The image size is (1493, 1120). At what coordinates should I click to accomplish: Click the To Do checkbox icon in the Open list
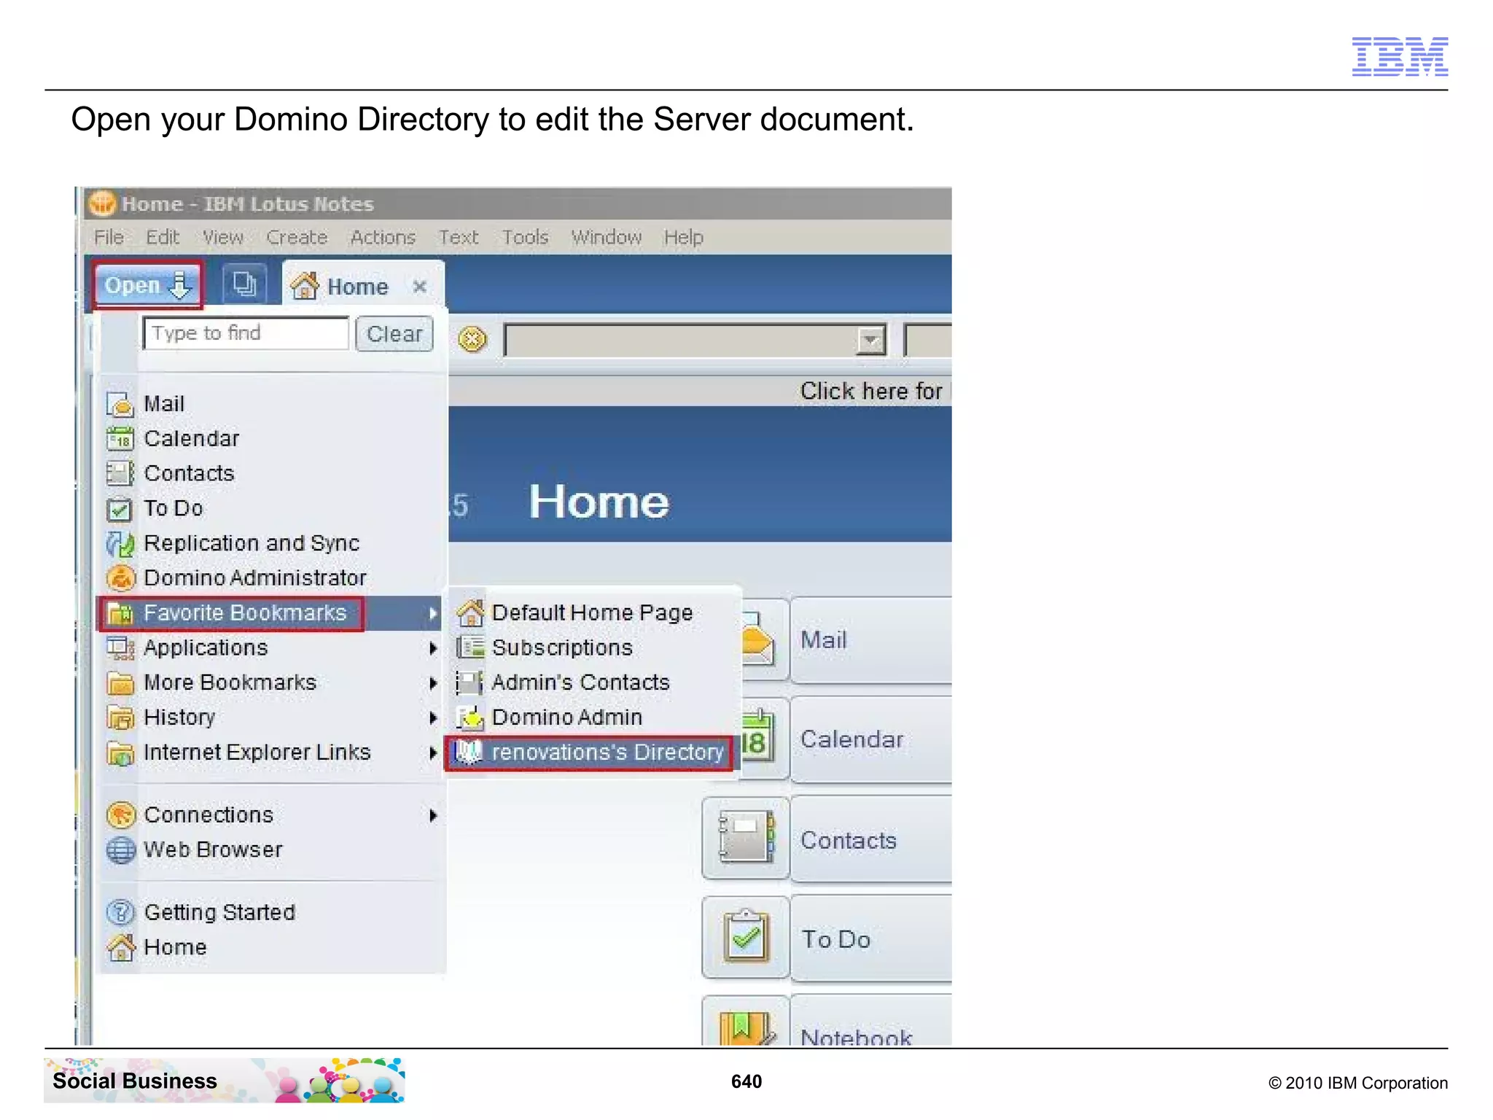click(120, 508)
